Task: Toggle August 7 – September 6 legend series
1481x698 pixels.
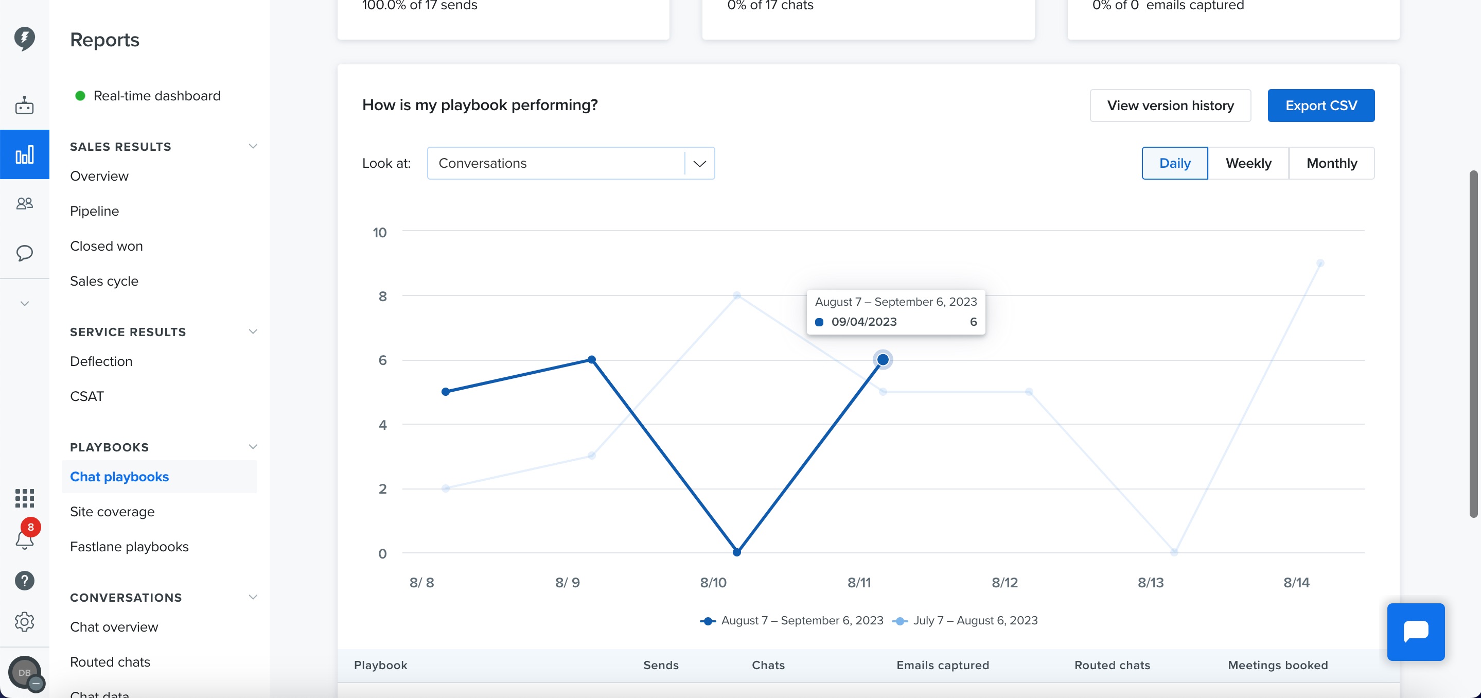Action: pos(791,620)
